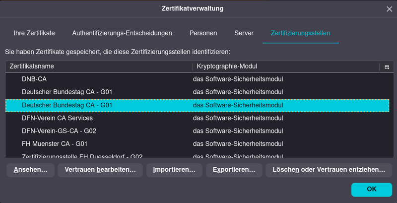Click Software-Sicherheitsmodul cell in DFN-Verein CA Services row
The height and width of the screenshot is (203, 397).
coord(238,118)
